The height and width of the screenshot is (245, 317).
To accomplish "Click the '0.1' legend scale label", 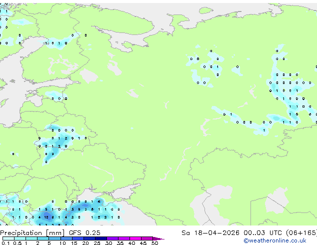I will [x=5, y=243].
